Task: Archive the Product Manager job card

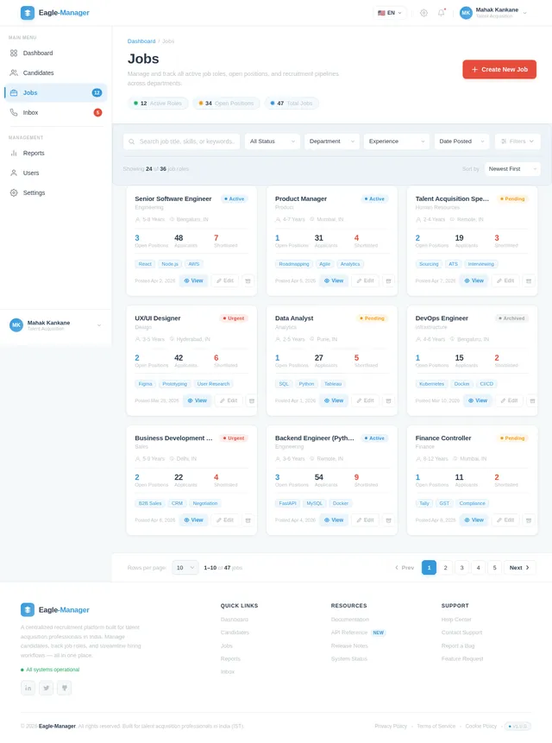Action: click(388, 281)
